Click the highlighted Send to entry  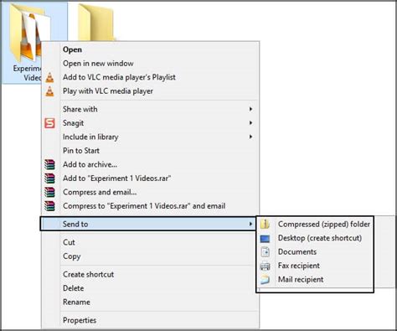(148, 224)
